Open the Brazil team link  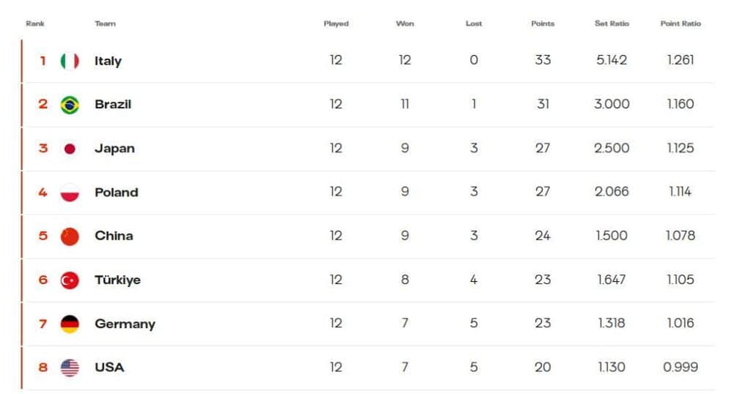coord(113,104)
